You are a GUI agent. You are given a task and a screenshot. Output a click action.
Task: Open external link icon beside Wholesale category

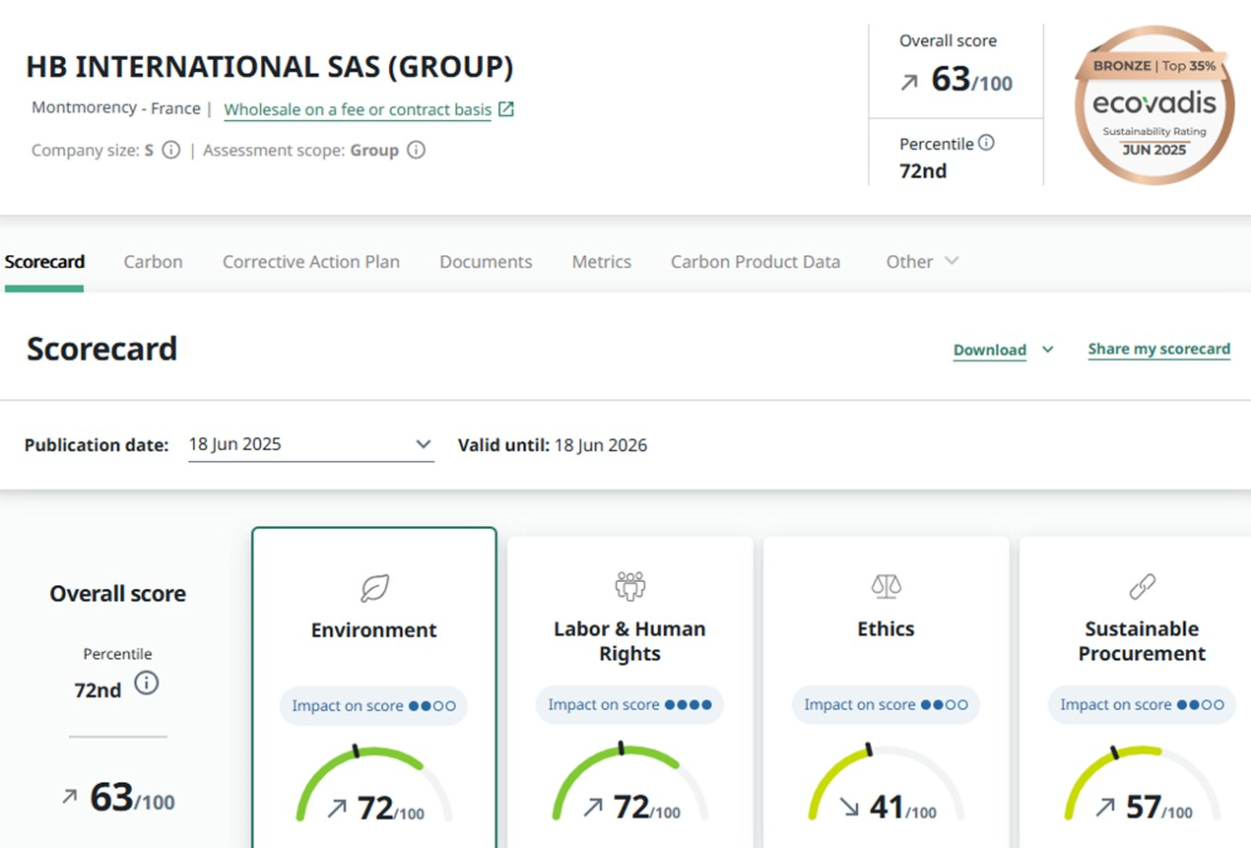pyautogui.click(x=506, y=109)
